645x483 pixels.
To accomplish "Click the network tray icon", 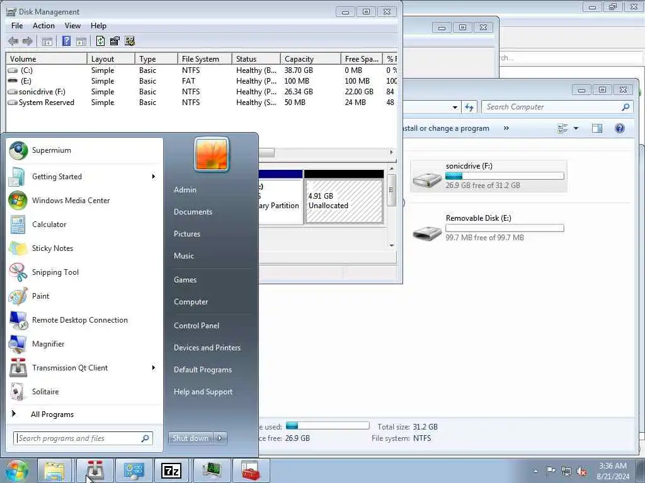I will (566, 472).
